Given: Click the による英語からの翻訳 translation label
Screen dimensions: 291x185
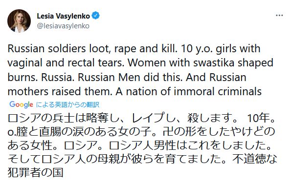Looking at the screenshot, I should pyautogui.click(x=68, y=105).
